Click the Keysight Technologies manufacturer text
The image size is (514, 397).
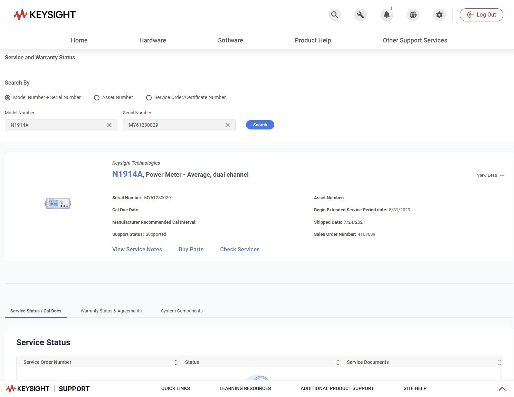pyautogui.click(x=136, y=163)
